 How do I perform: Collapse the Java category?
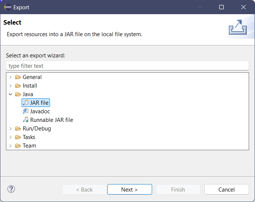pyautogui.click(x=10, y=94)
